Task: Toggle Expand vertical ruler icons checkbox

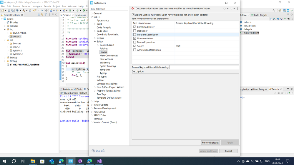Action: pyautogui.click(x=133, y=15)
